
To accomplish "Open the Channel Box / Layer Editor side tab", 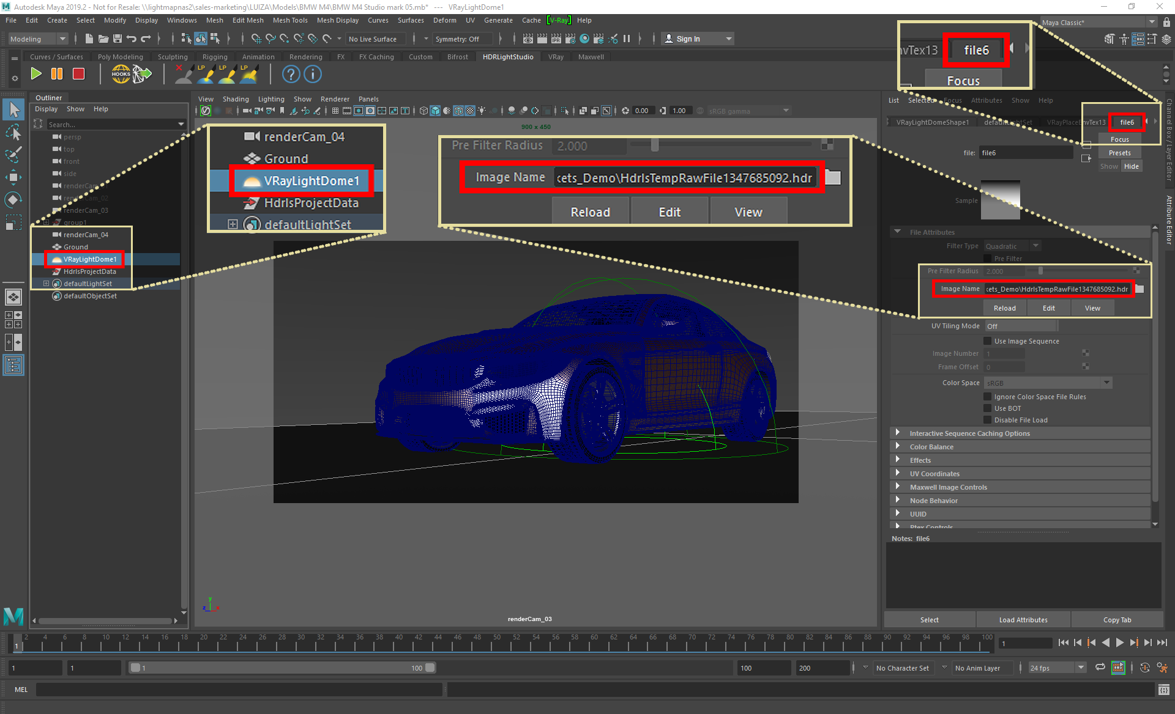I will point(1169,139).
